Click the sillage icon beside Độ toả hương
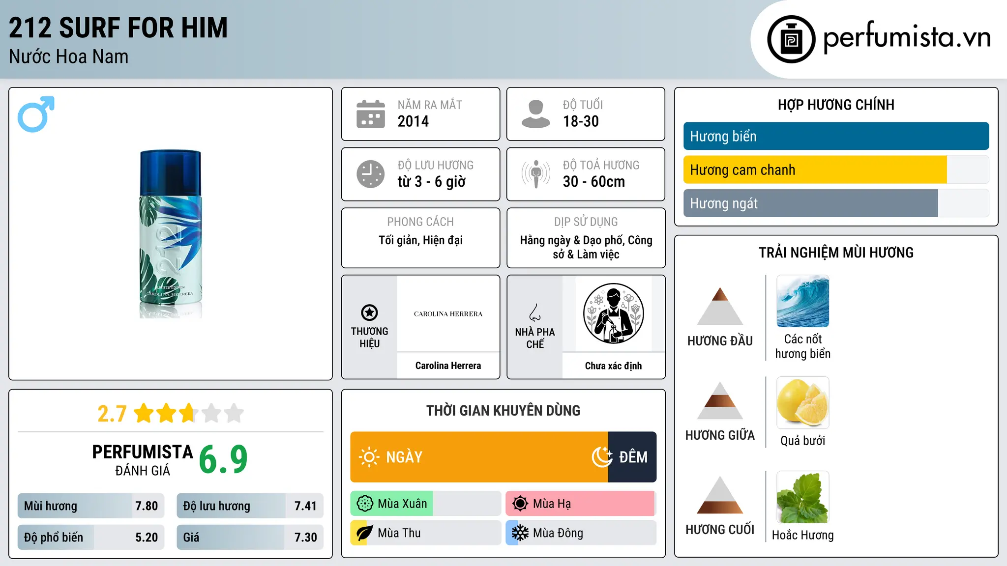The height and width of the screenshot is (566, 1007). coord(536,174)
